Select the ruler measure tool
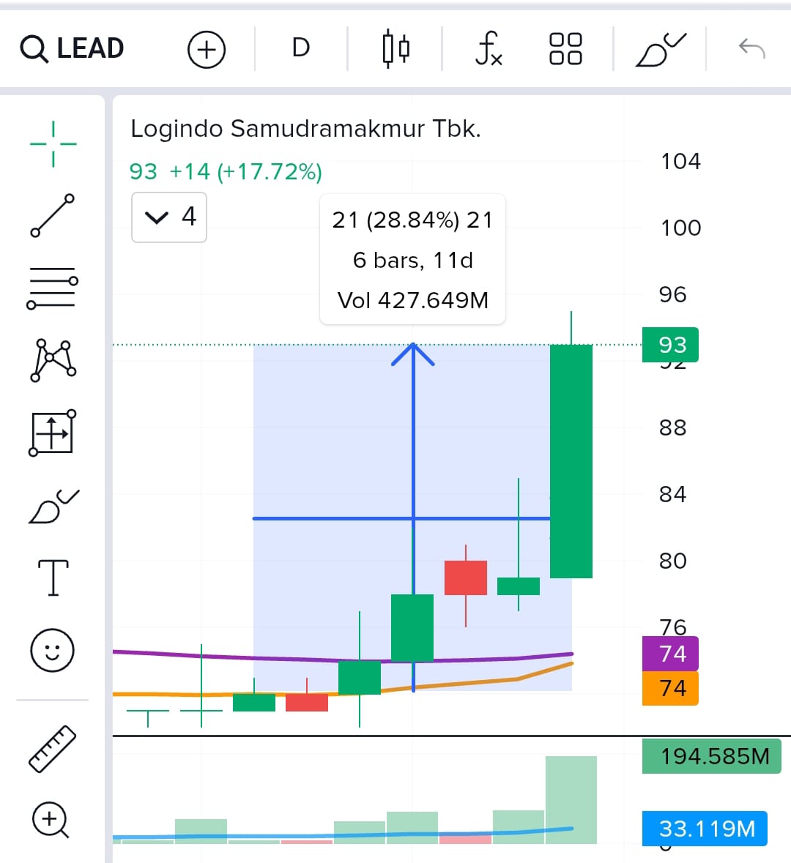Image resolution: width=791 pixels, height=863 pixels. tap(52, 749)
